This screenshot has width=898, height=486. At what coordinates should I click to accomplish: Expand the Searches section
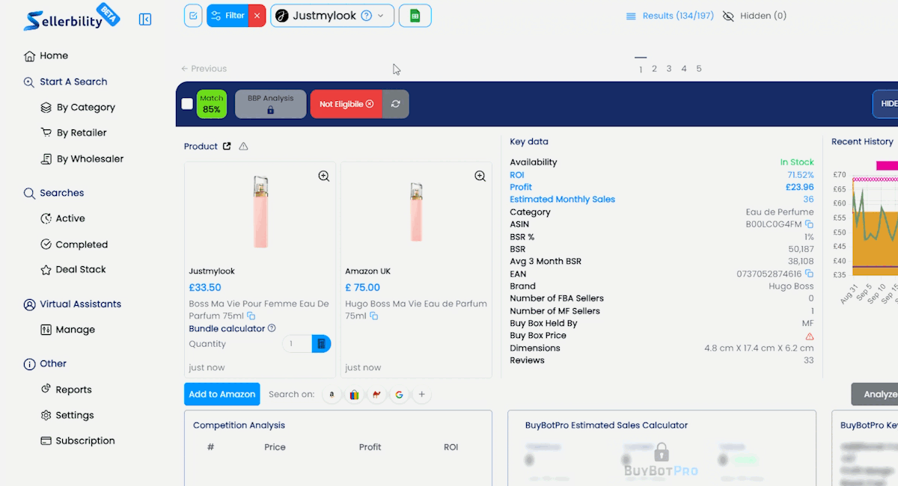click(54, 193)
